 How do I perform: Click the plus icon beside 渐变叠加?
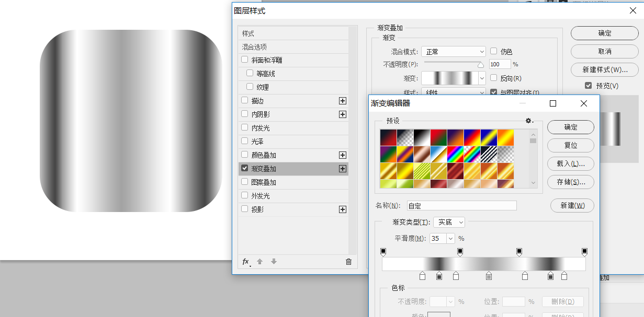click(343, 169)
